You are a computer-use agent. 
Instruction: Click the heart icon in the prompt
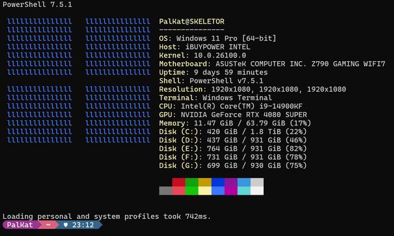coord(65,225)
